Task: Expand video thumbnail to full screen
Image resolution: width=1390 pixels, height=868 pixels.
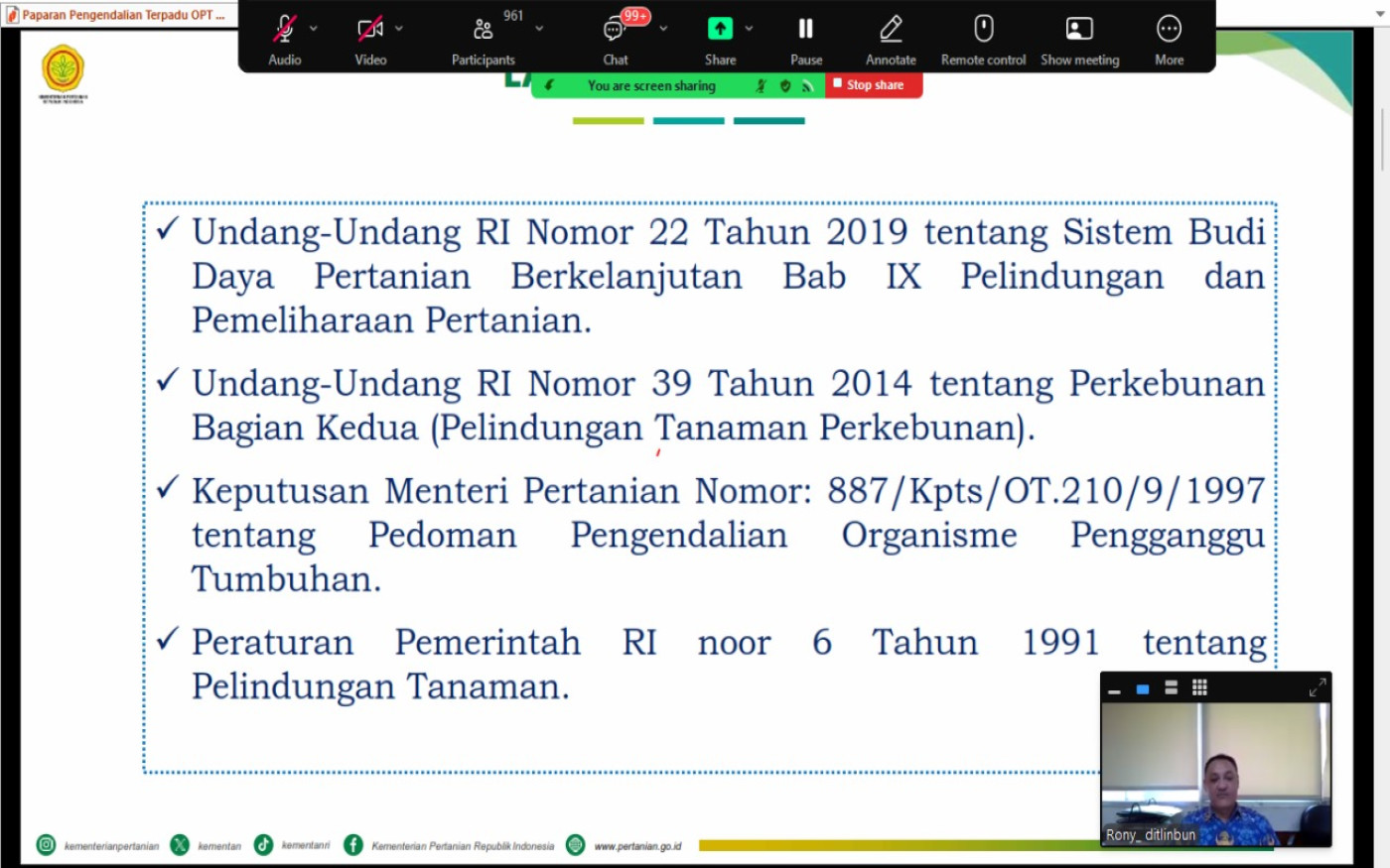Action: (1318, 687)
